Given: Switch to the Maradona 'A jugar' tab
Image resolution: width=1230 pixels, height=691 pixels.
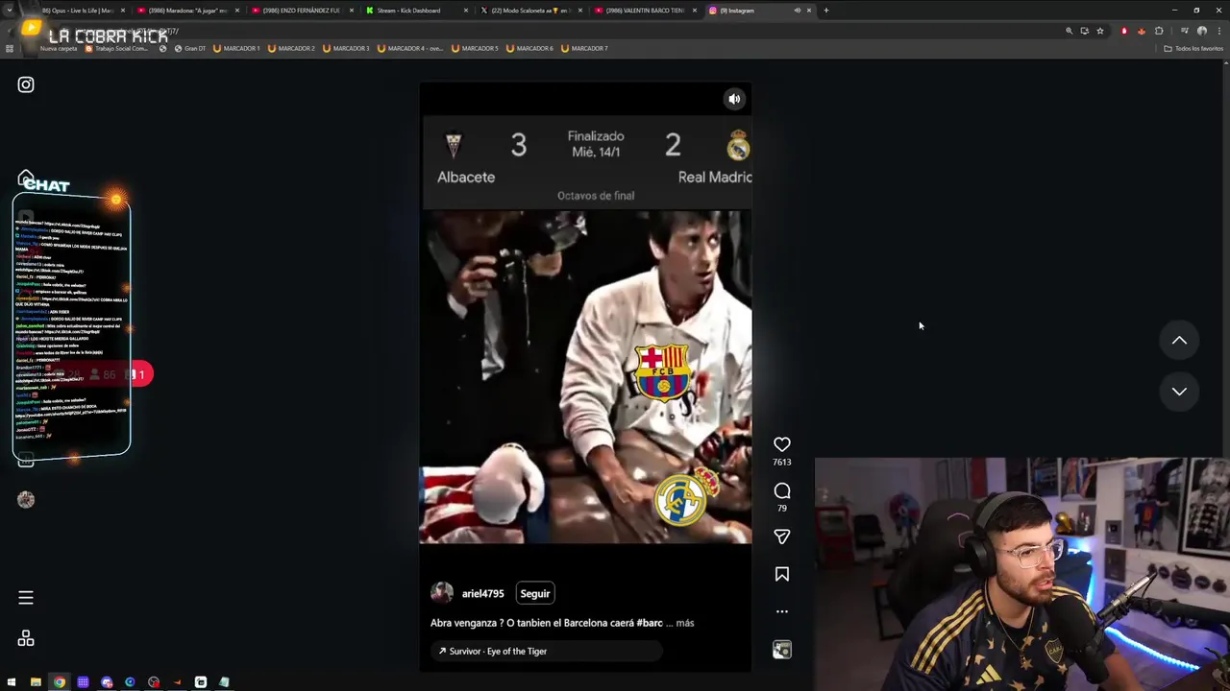Looking at the screenshot, I should pyautogui.click(x=187, y=11).
